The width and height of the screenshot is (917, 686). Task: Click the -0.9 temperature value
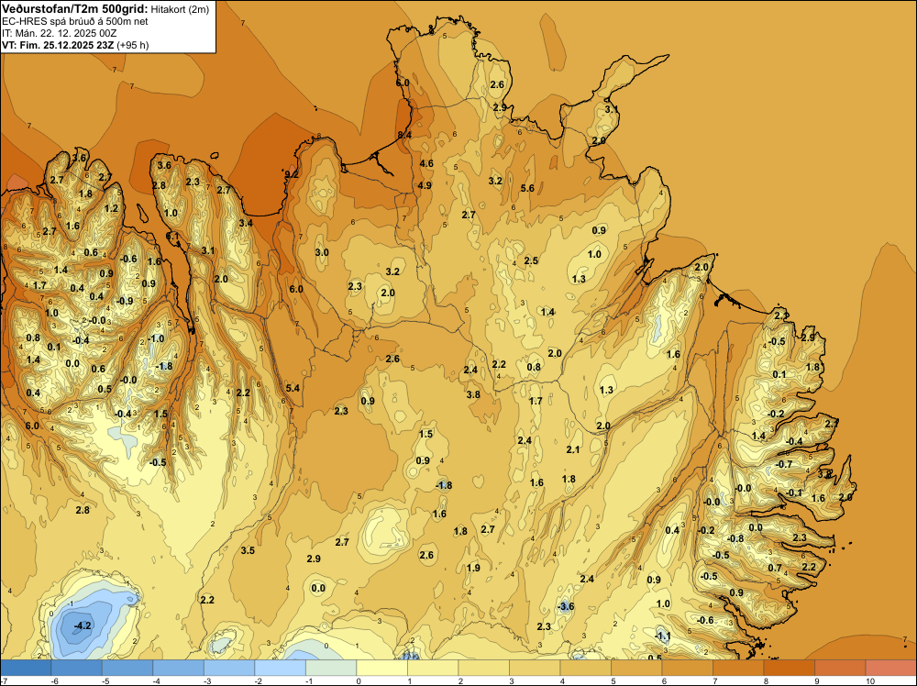tap(125, 301)
